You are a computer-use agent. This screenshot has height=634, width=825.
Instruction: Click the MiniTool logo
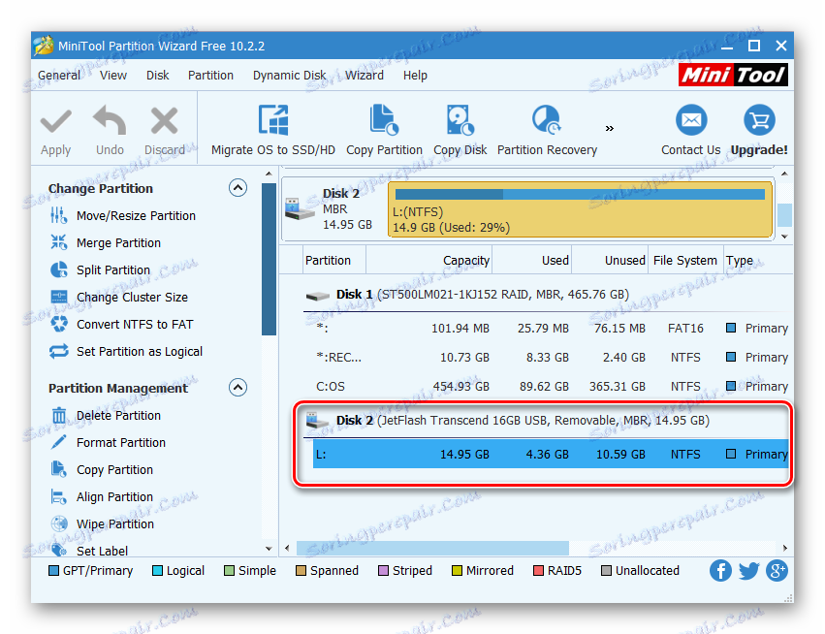coord(733,75)
